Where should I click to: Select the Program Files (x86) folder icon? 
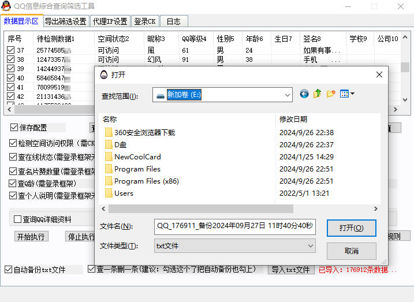click(109, 181)
